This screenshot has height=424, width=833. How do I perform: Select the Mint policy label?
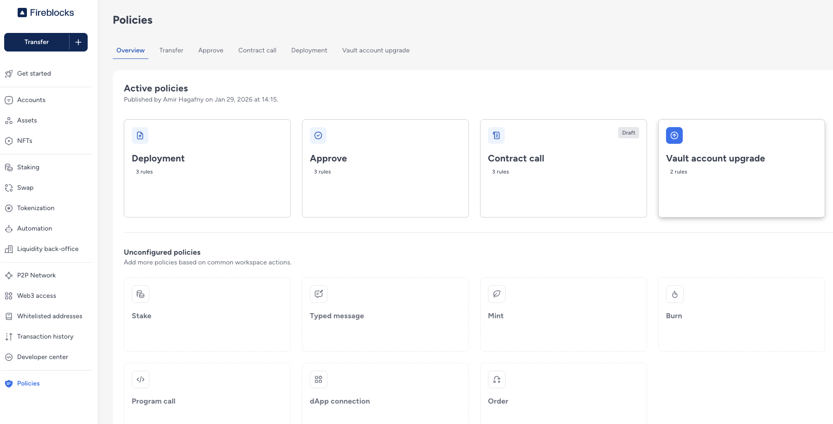click(x=495, y=315)
